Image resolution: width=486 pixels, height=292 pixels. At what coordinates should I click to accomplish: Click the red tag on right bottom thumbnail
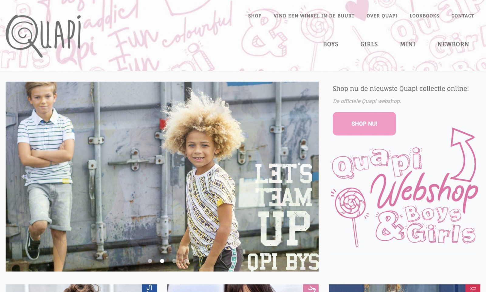coord(473,288)
